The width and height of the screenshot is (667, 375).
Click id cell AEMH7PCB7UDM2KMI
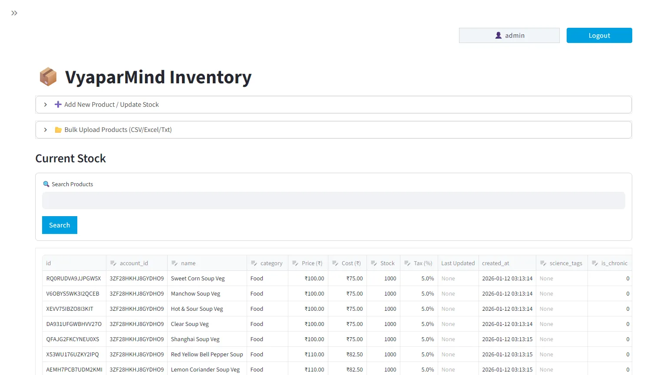[x=74, y=369]
